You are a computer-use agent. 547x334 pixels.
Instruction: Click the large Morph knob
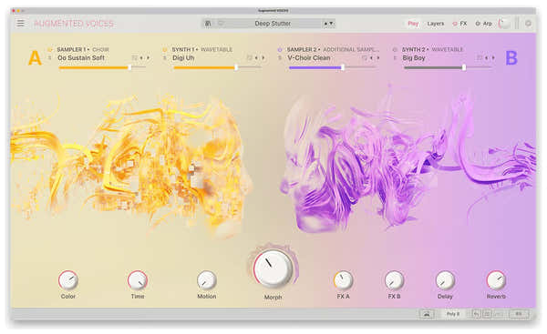pos(273,268)
